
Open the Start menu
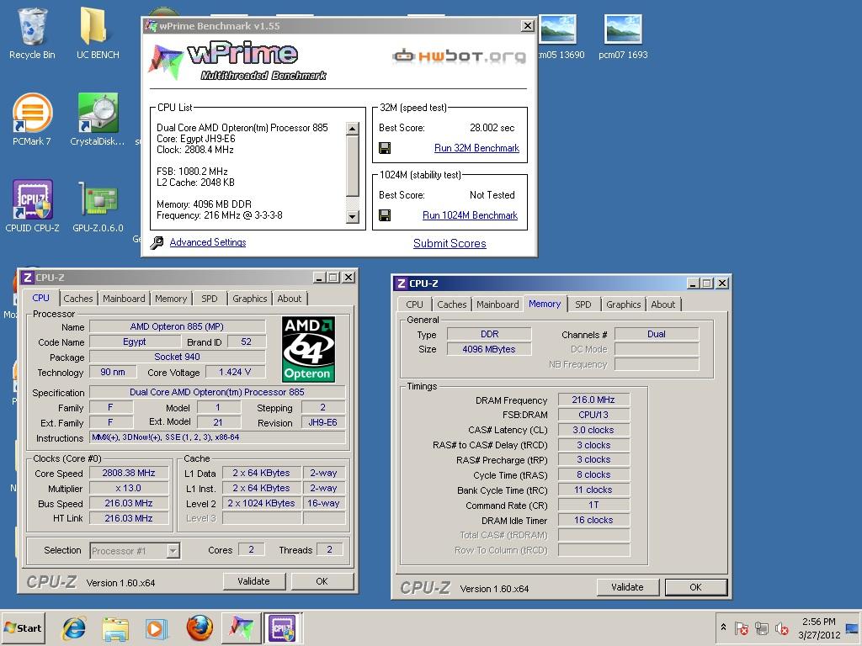(23, 627)
